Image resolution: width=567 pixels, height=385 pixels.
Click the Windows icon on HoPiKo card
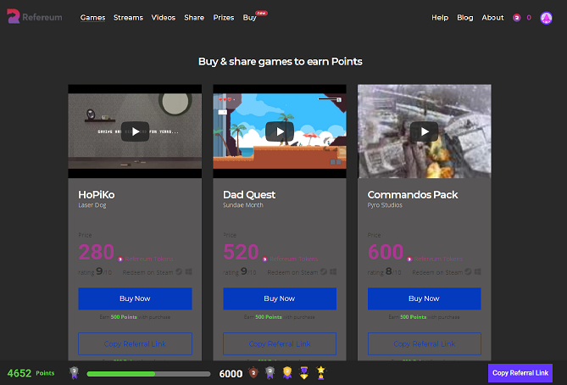(188, 271)
